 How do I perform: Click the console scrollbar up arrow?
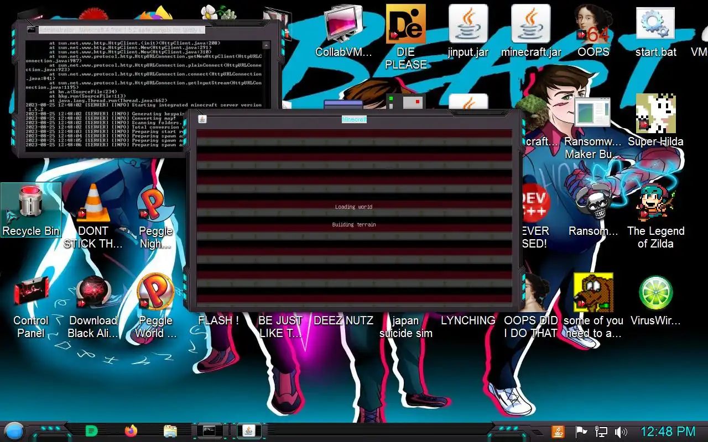(x=266, y=45)
